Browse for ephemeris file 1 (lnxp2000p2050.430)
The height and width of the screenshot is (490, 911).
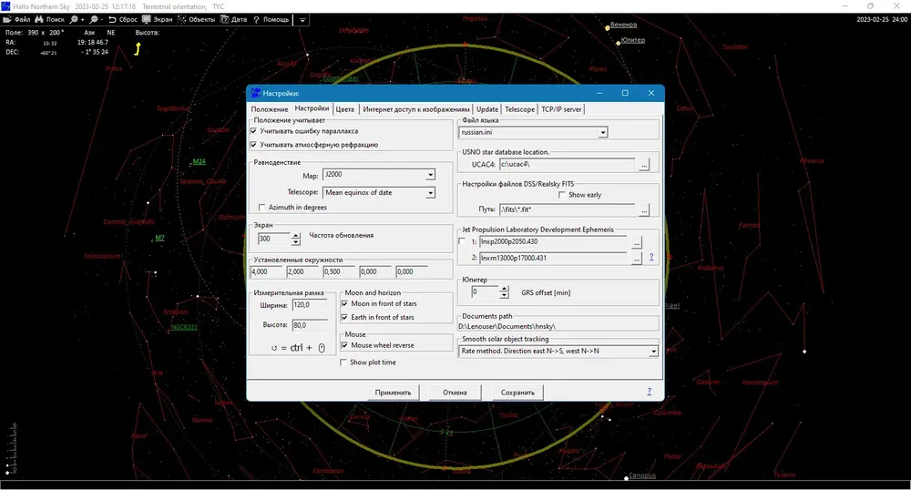637,241
